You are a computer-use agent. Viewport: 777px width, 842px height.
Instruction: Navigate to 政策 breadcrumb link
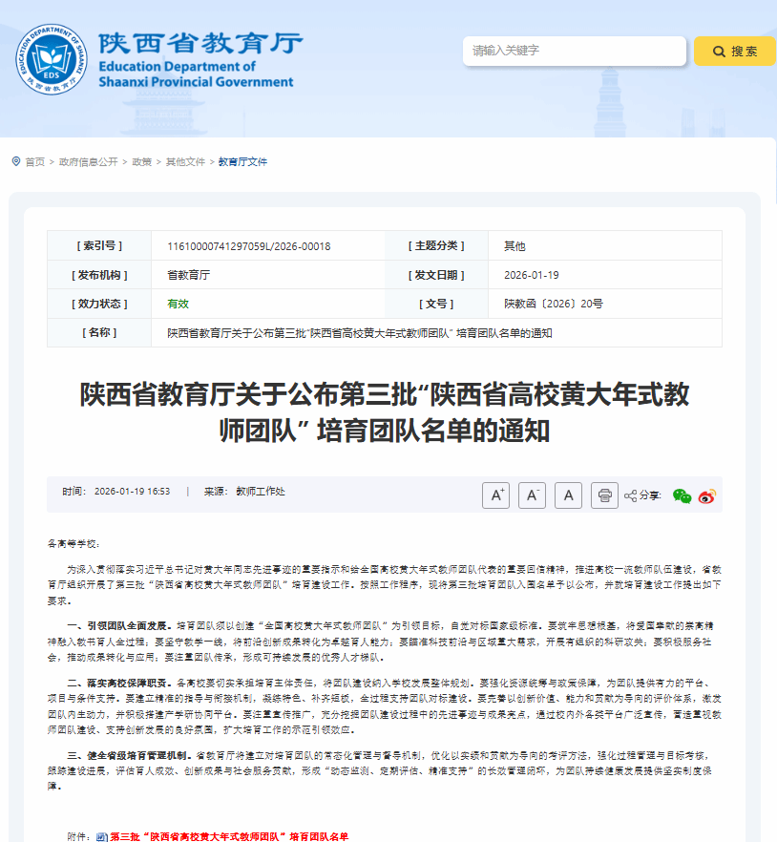[141, 162]
